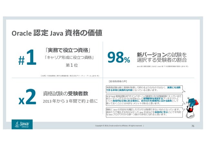Click the text '「実務で役立つ資格」'
The height and width of the screenshot is (146, 206).
point(68,50)
